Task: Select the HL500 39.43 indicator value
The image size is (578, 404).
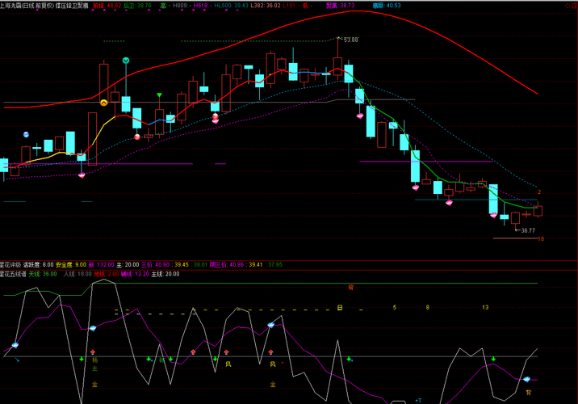Action: (232, 6)
